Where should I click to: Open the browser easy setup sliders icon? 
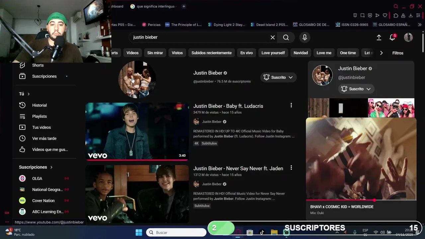[x=418, y=15]
